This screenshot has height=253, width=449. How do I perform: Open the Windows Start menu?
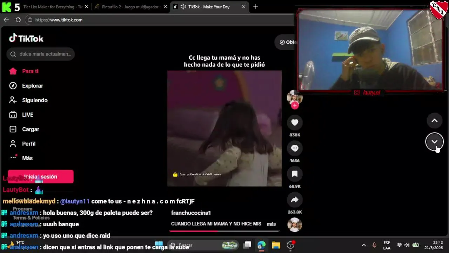(x=159, y=245)
